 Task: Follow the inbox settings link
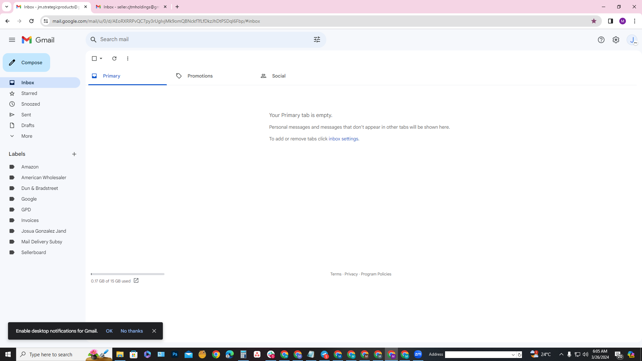click(343, 139)
